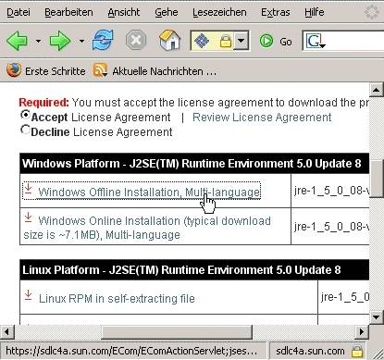This screenshot has height=360, width=384.
Task: Click jre-1_5_0_08 filename in Windows Offline row
Action: (331, 191)
